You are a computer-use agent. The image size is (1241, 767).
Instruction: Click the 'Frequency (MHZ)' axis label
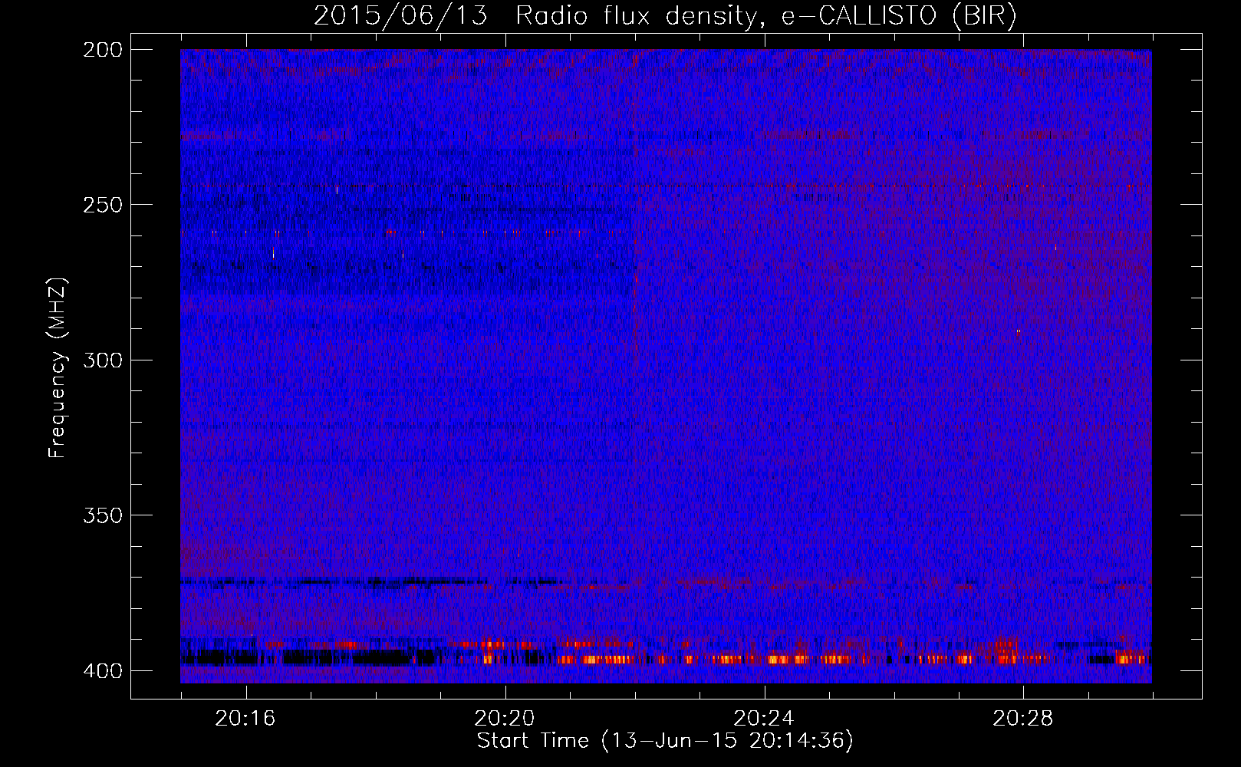tap(58, 368)
